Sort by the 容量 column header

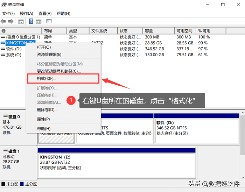pos(149,31)
